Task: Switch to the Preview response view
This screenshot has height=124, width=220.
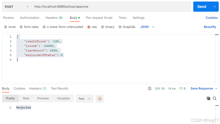Action: click(x=43, y=98)
